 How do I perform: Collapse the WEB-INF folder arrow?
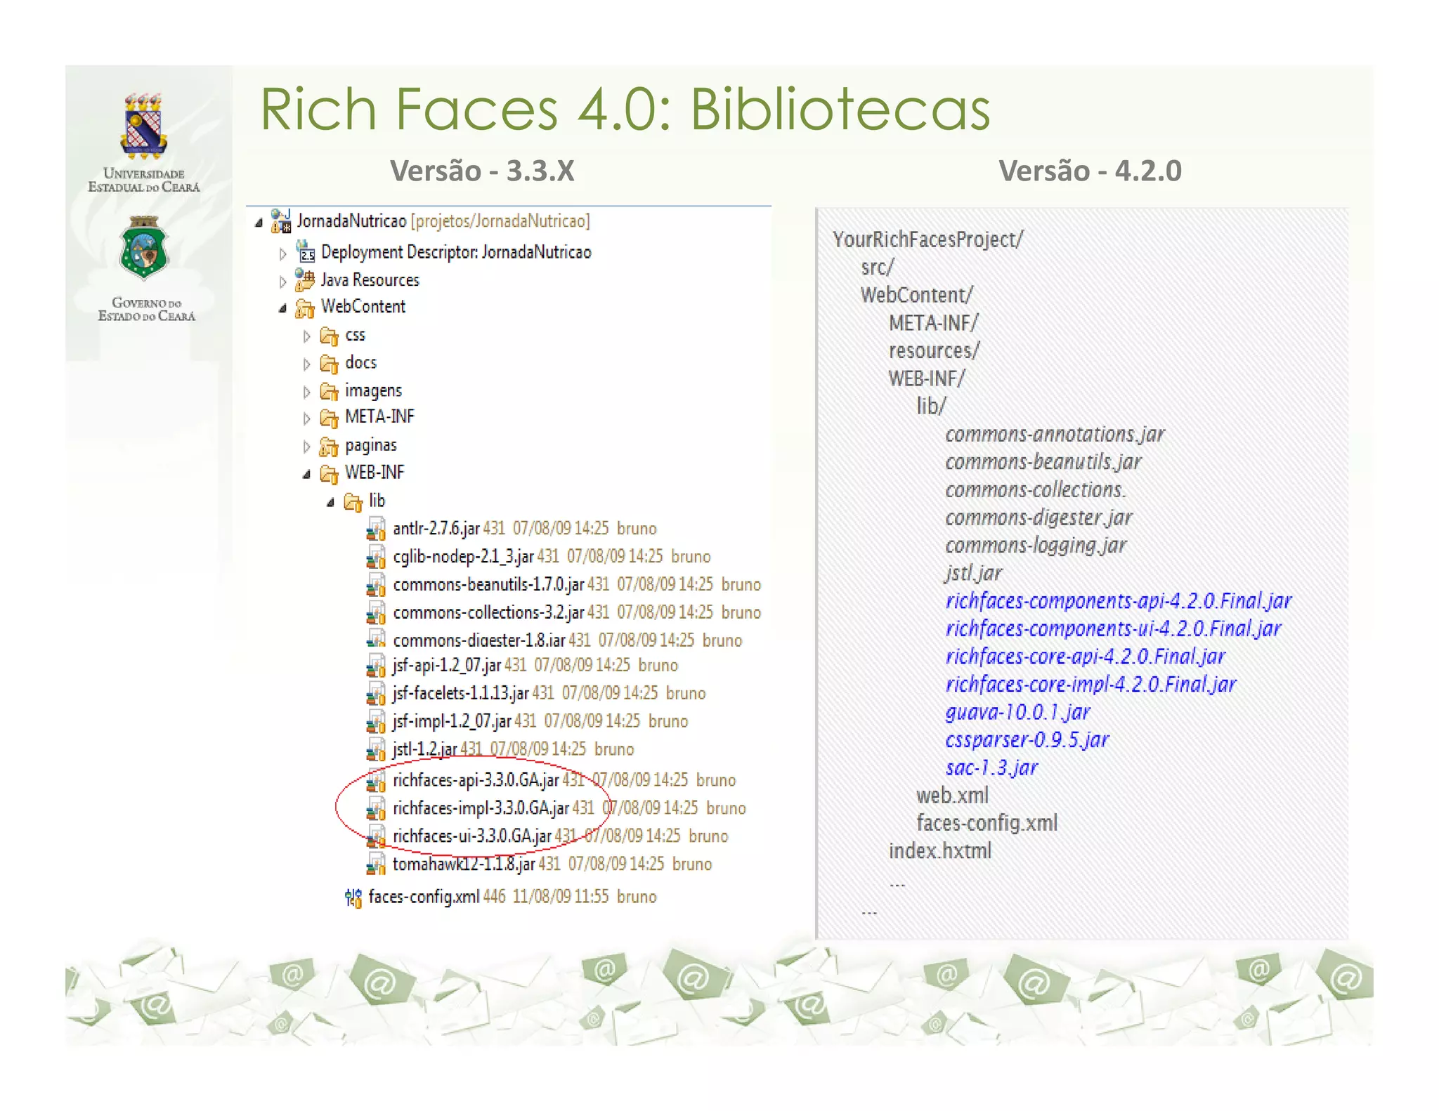(x=306, y=475)
